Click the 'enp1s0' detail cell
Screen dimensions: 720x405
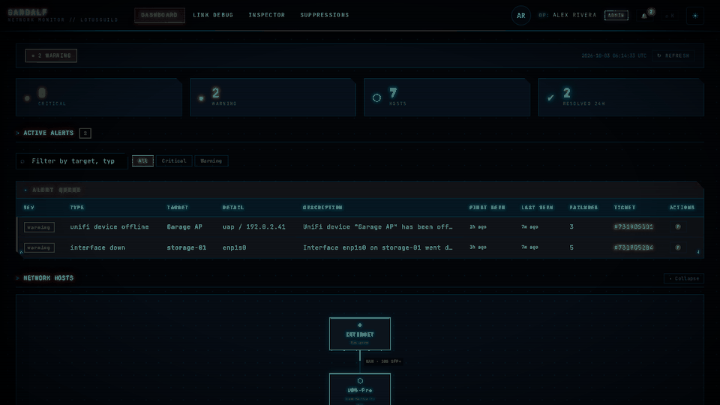click(234, 247)
